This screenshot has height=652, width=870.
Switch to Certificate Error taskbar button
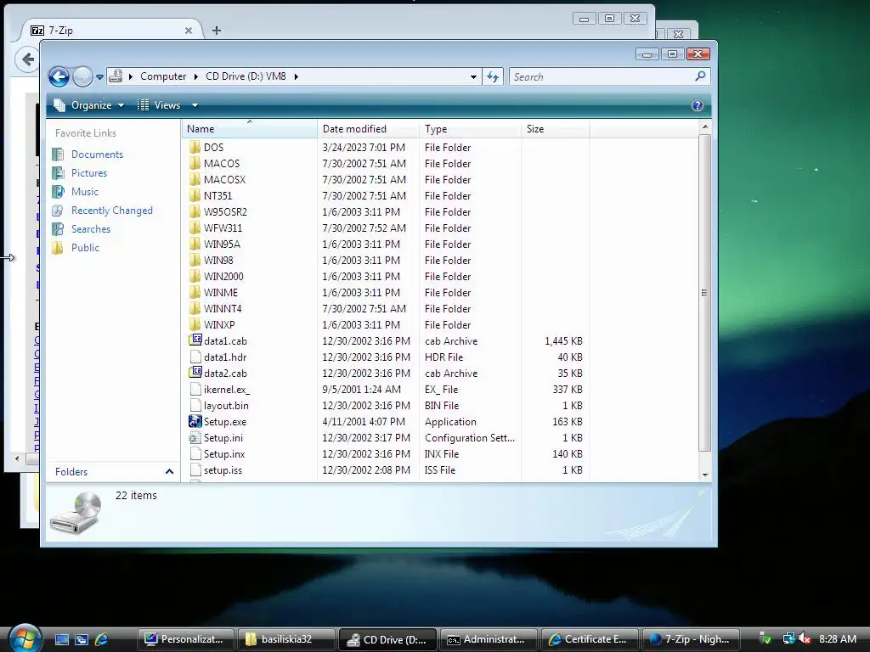(590, 639)
